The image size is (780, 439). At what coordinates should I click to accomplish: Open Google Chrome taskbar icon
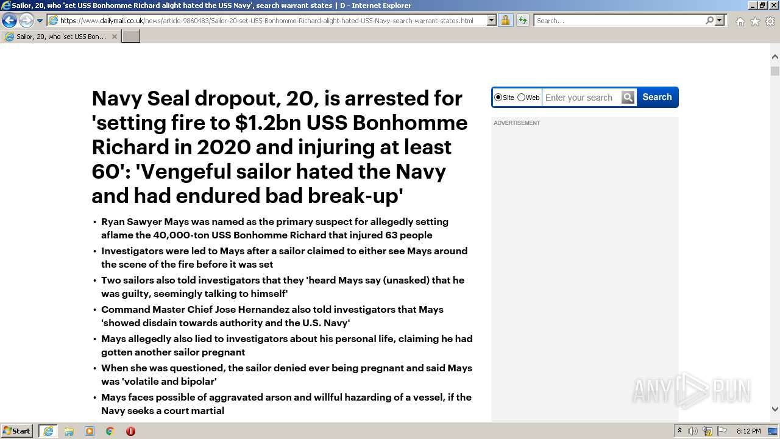point(110,431)
